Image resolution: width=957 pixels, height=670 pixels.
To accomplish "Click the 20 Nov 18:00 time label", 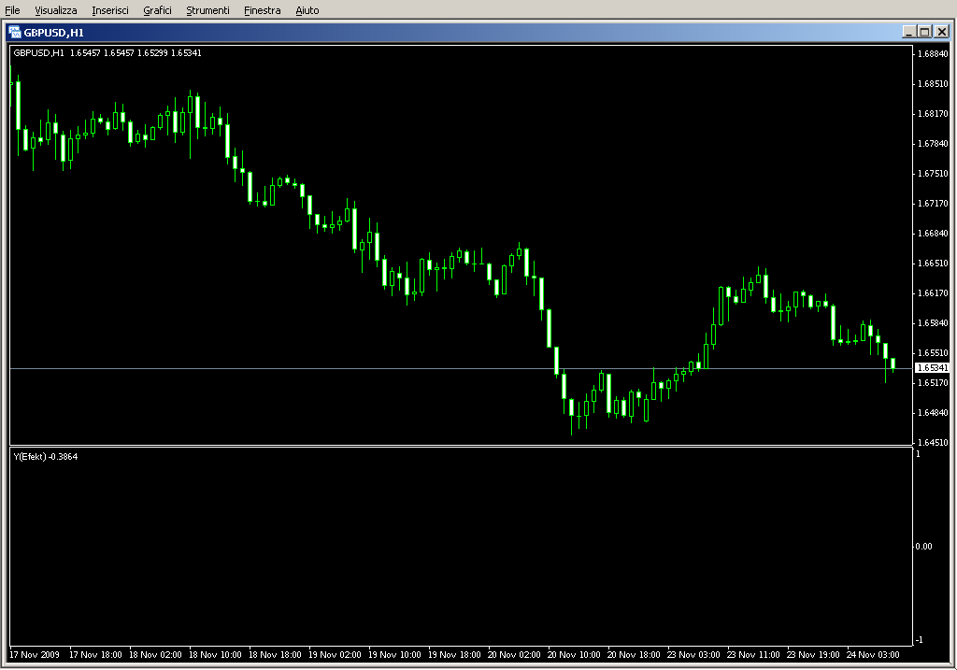I will coord(634,655).
